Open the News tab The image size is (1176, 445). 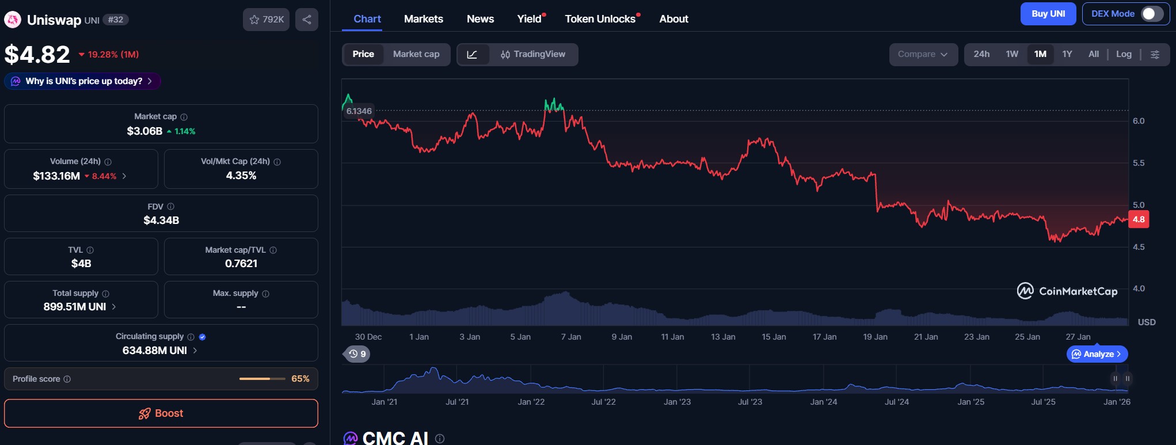(x=480, y=19)
